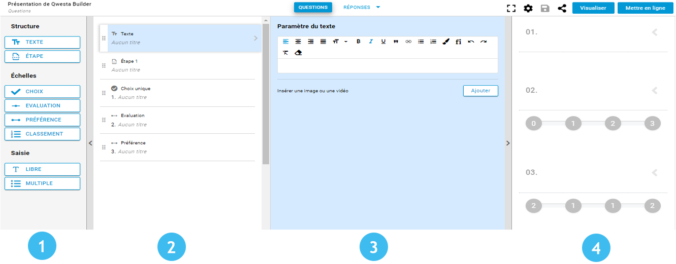Insert a link using the link icon
676x264 pixels.
point(408,42)
